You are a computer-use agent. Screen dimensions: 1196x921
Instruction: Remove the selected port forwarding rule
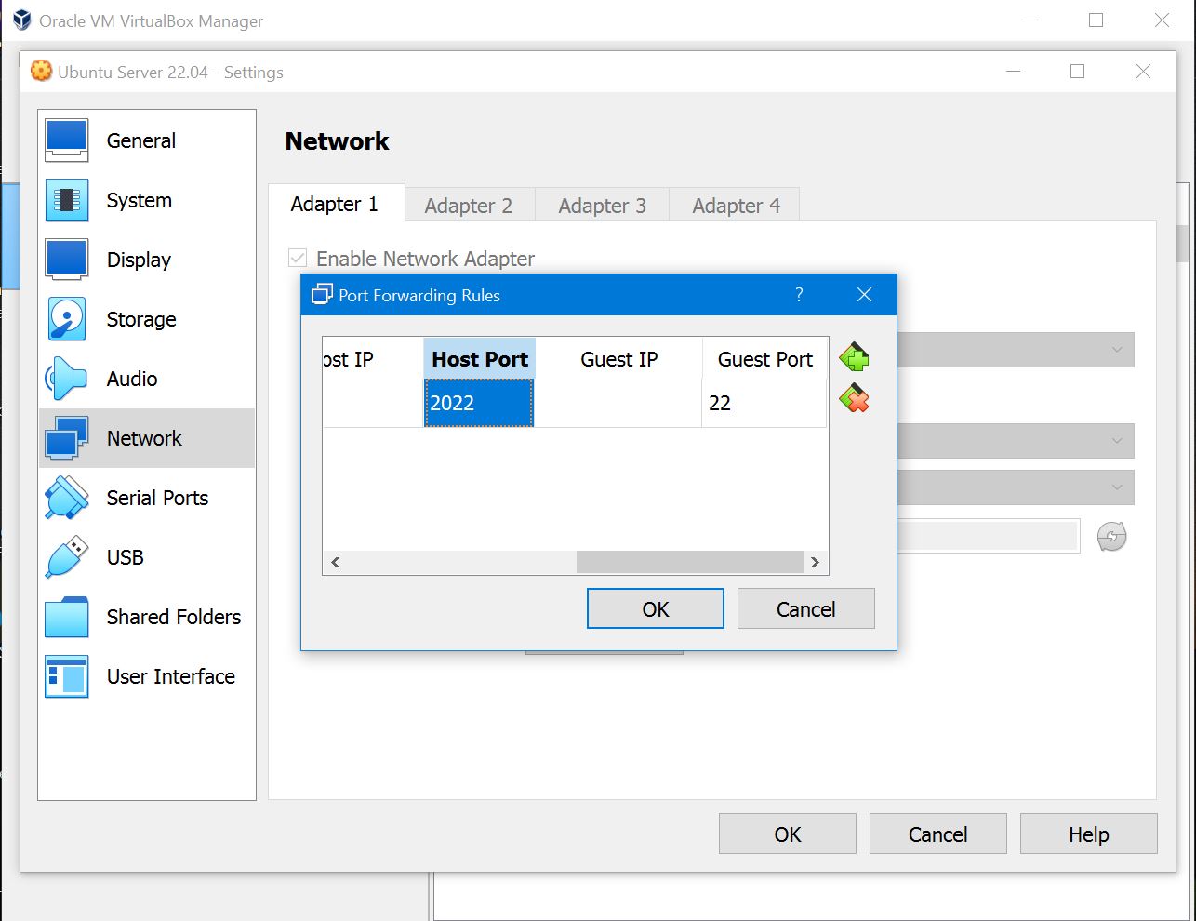click(x=854, y=399)
